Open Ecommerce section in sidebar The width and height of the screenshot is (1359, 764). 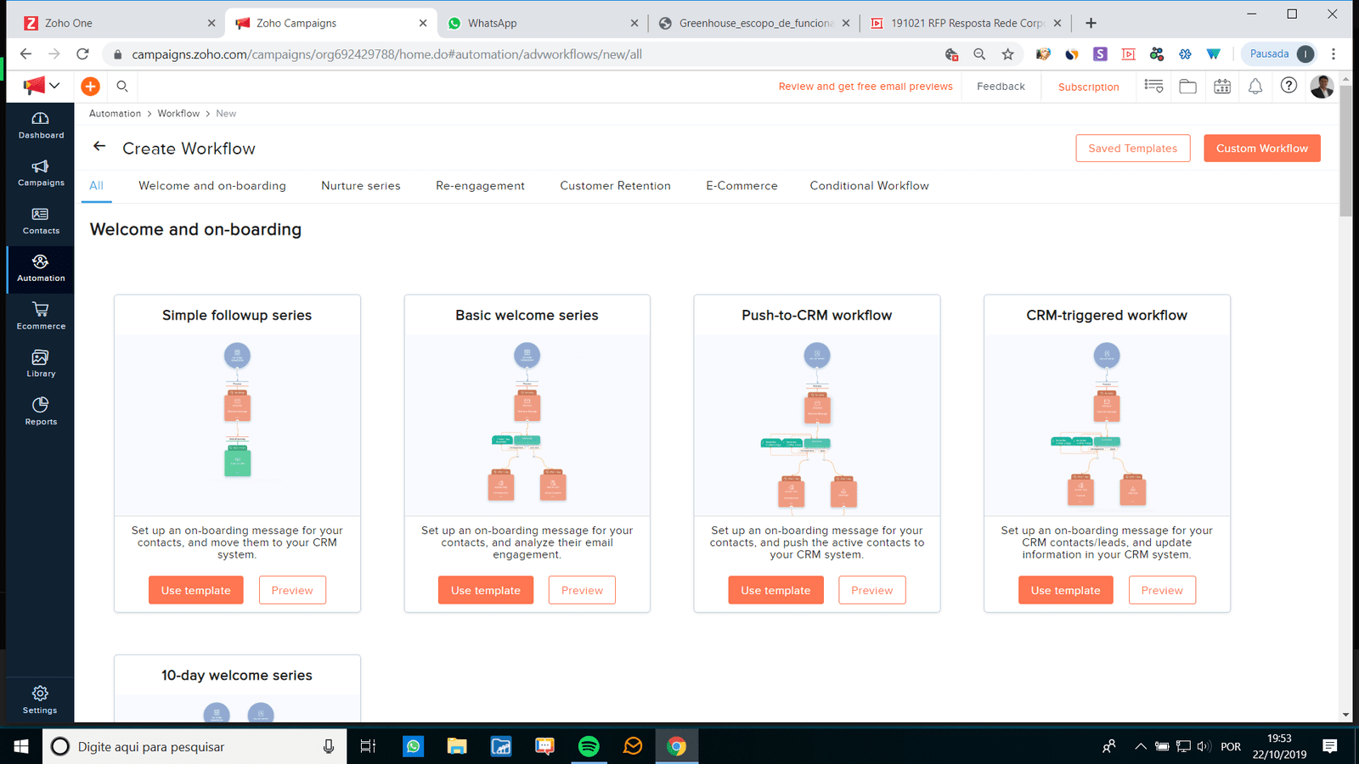point(41,317)
